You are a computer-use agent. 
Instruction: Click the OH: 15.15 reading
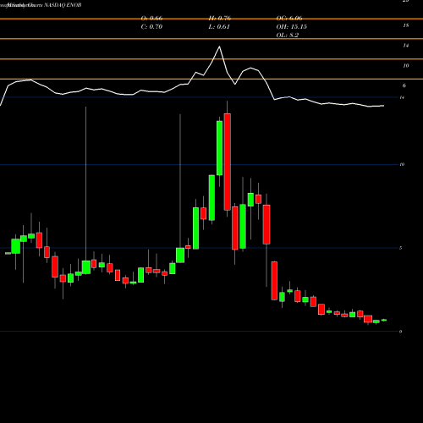point(292,27)
